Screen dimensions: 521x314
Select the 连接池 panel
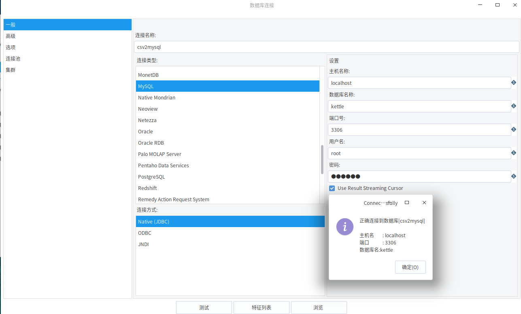pos(12,58)
